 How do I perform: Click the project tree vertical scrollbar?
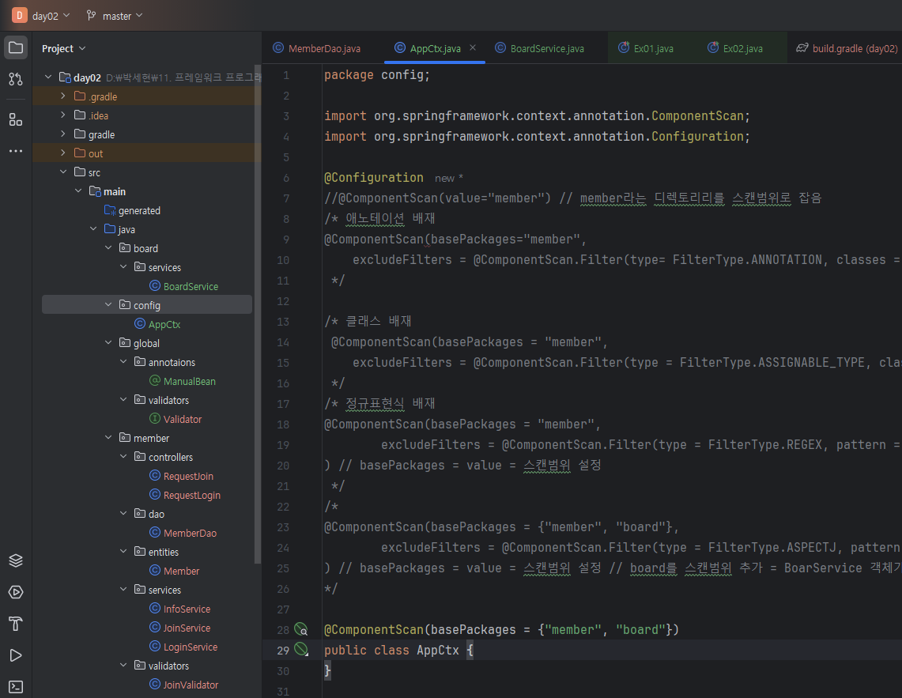click(x=257, y=316)
